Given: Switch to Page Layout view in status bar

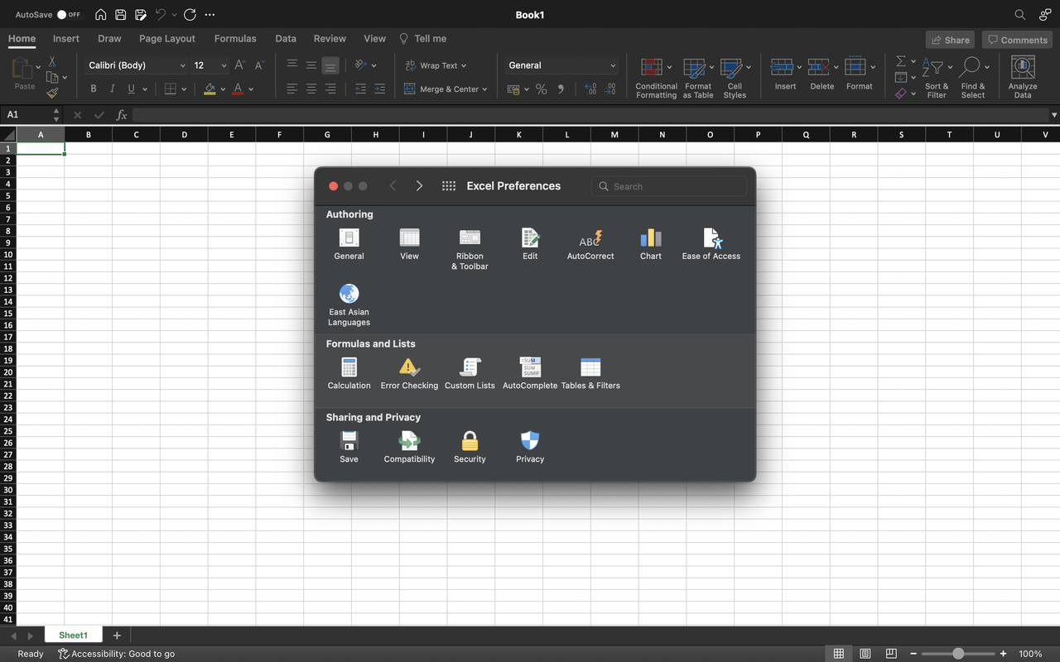Looking at the screenshot, I should 865,654.
